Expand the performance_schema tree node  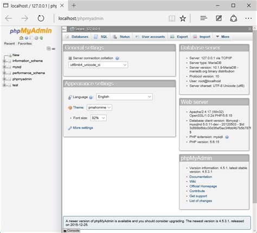point(4,73)
